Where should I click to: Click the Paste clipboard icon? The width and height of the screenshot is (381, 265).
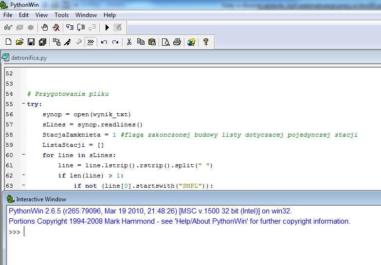pyautogui.click(x=152, y=42)
